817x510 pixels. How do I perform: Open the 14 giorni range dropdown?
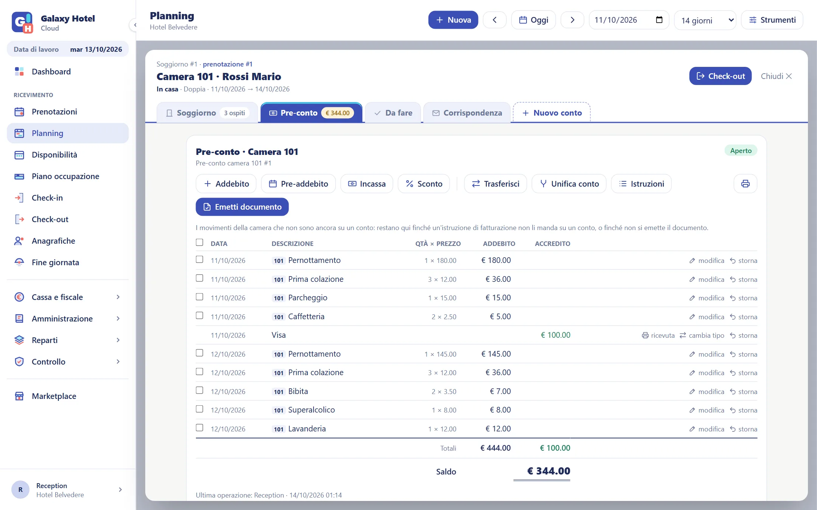[x=705, y=20]
